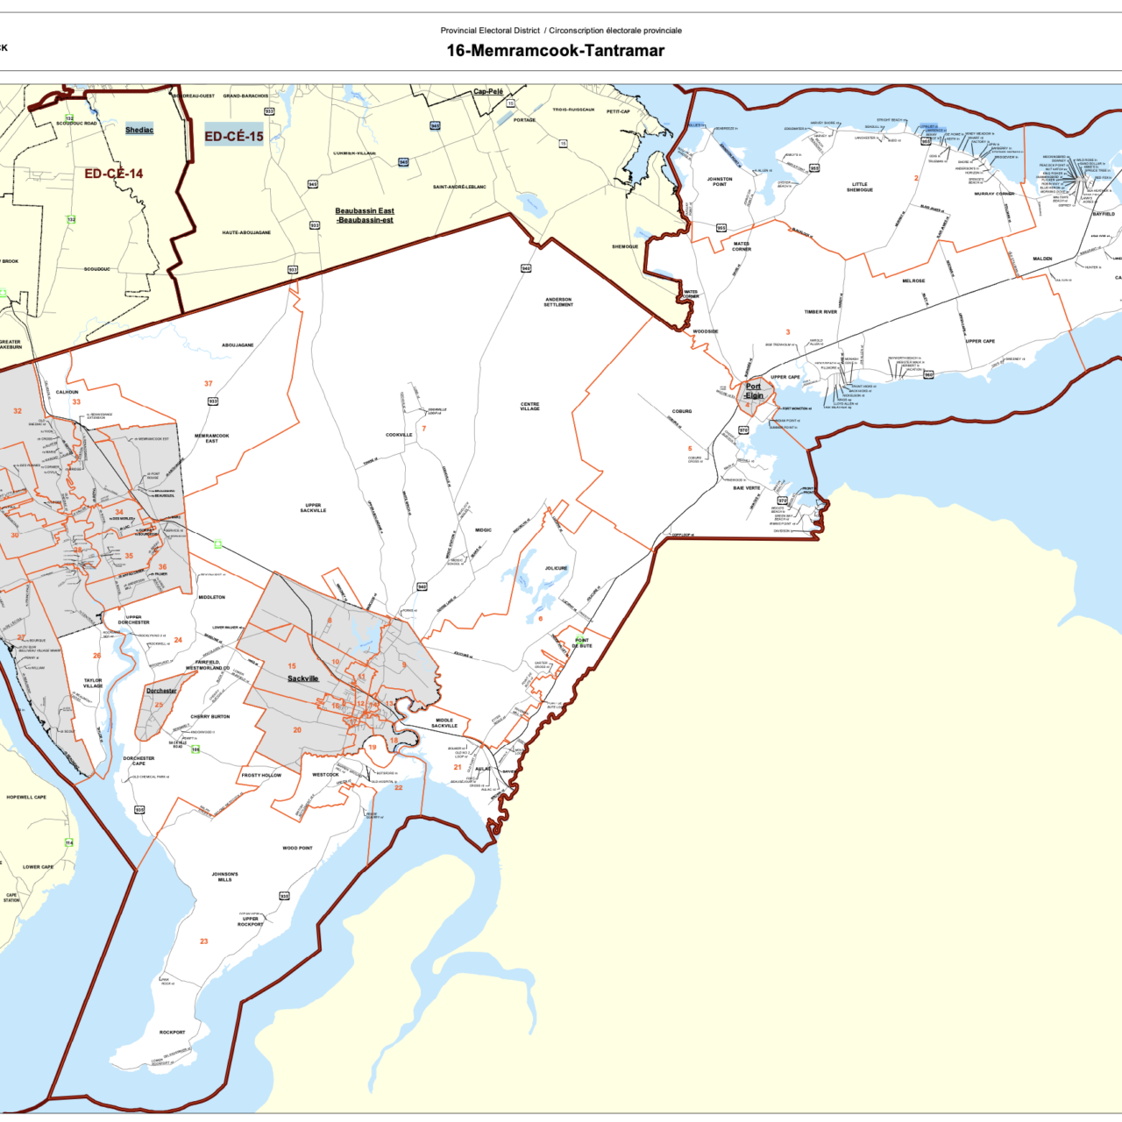Screen dimensions: 1122x1122
Task: Click the MEMRAMCOOK EAST label
Action: (x=212, y=438)
